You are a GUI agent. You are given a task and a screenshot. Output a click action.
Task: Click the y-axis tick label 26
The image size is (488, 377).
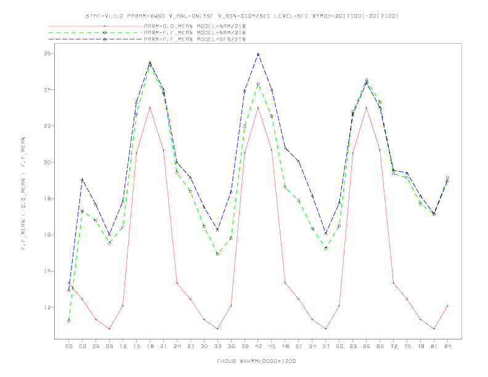[x=47, y=54]
